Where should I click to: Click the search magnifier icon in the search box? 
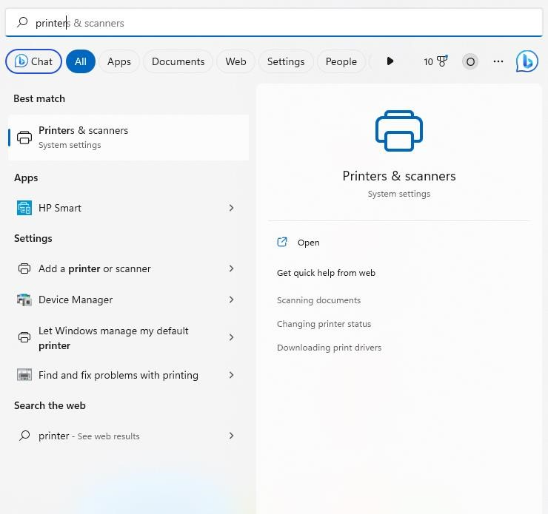tap(22, 22)
